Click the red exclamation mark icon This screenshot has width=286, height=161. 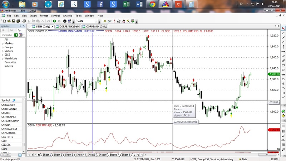coord(114,21)
